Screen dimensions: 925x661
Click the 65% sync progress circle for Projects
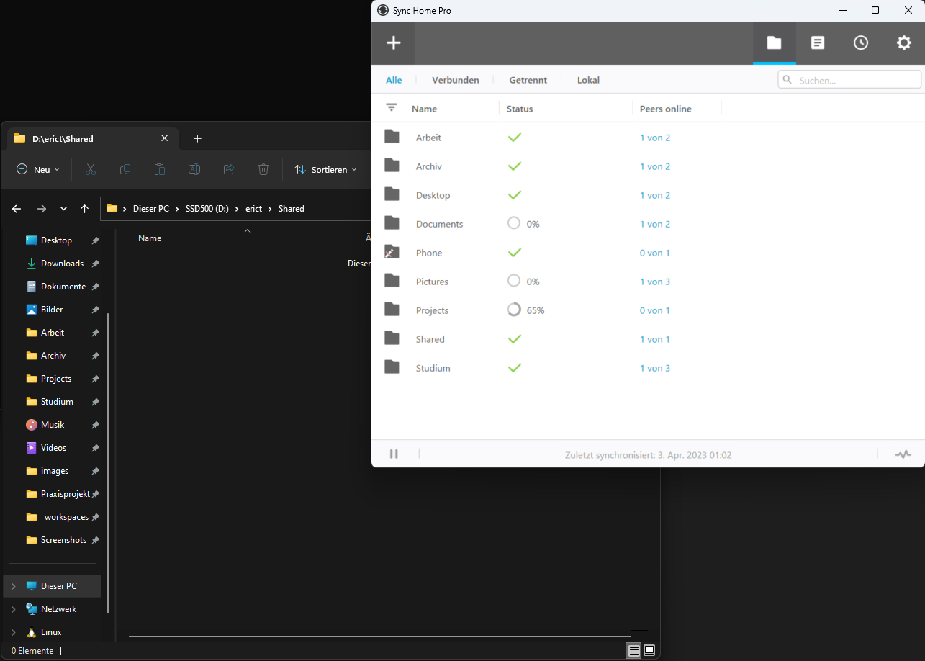point(513,310)
